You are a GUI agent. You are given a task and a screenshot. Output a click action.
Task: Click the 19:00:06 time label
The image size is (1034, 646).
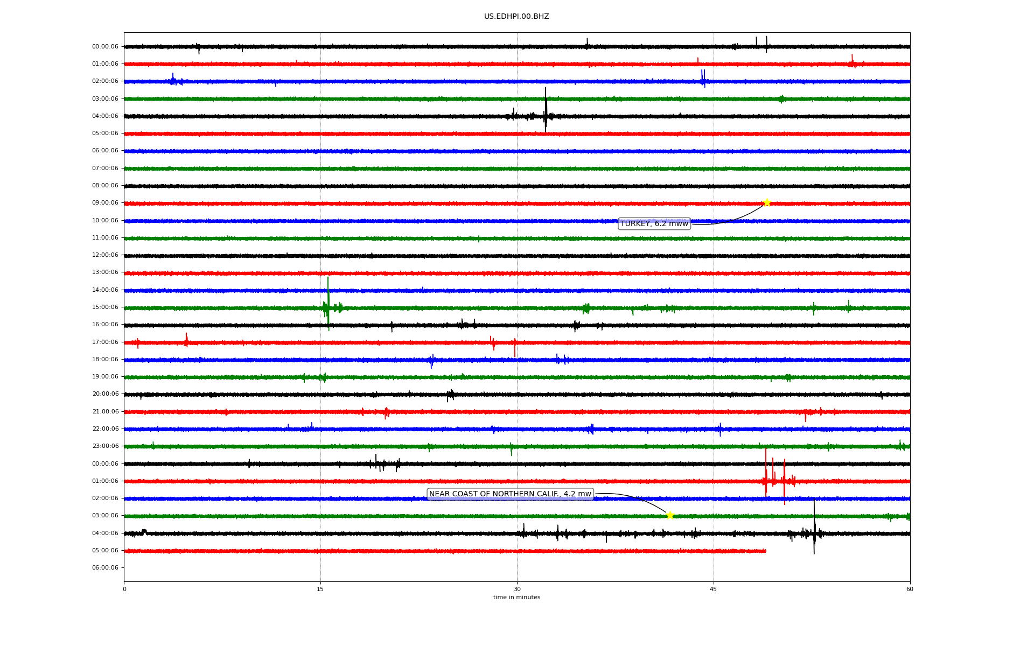click(105, 377)
